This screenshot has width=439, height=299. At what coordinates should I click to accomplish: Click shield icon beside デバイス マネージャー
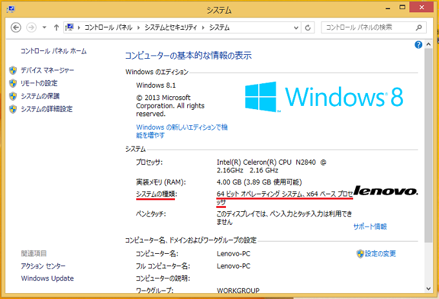coord(13,70)
